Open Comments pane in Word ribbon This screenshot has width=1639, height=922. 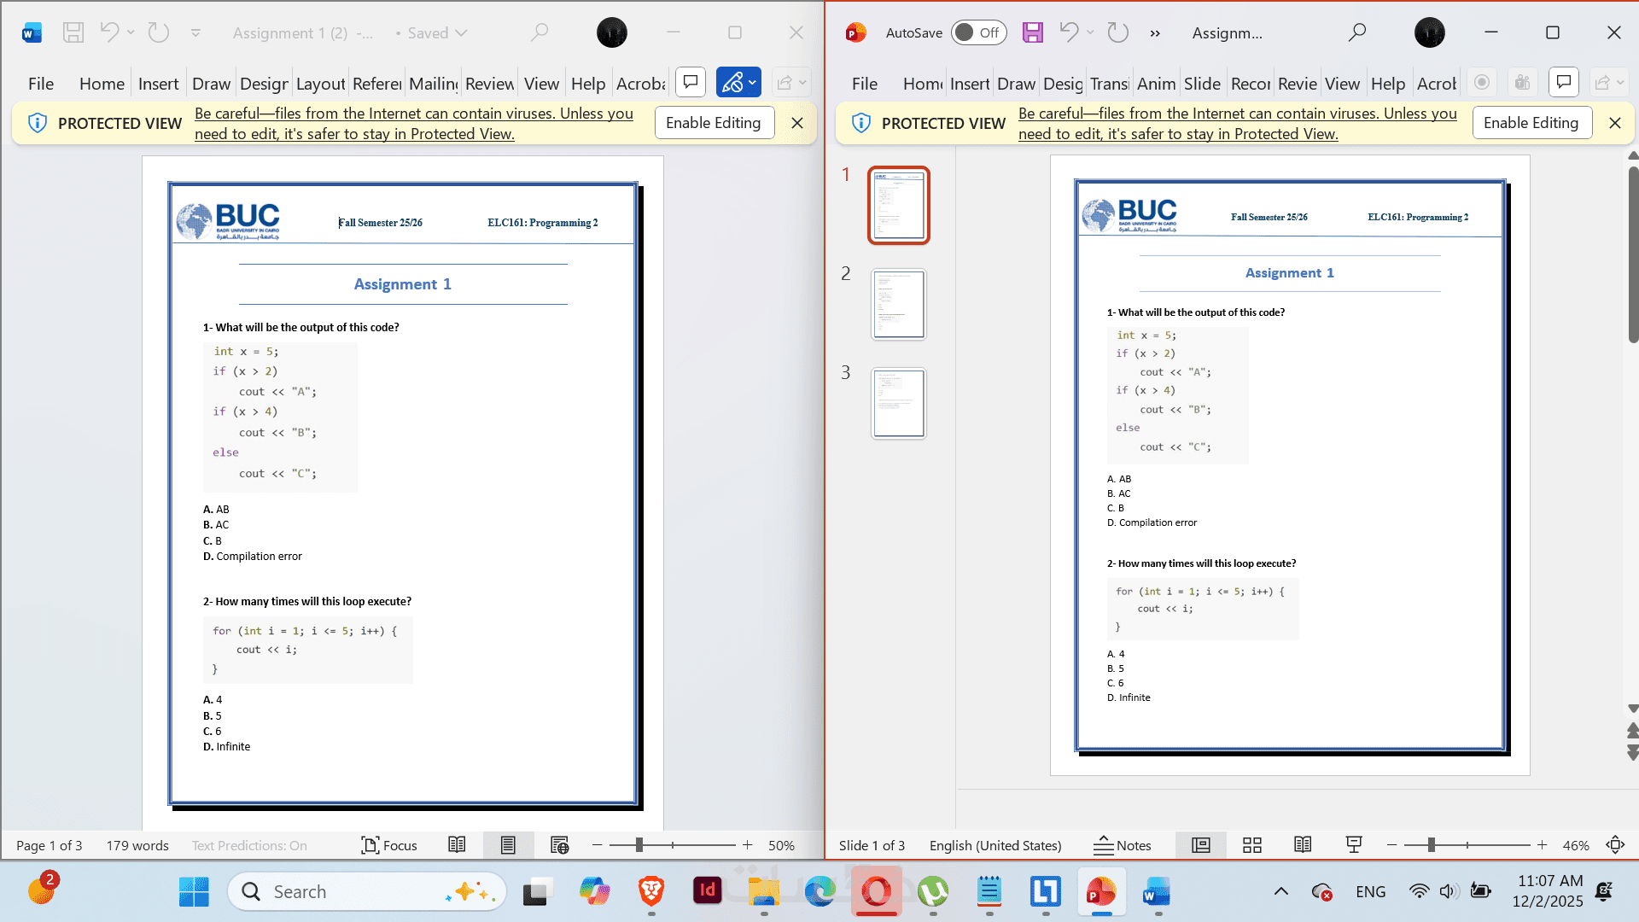point(691,83)
